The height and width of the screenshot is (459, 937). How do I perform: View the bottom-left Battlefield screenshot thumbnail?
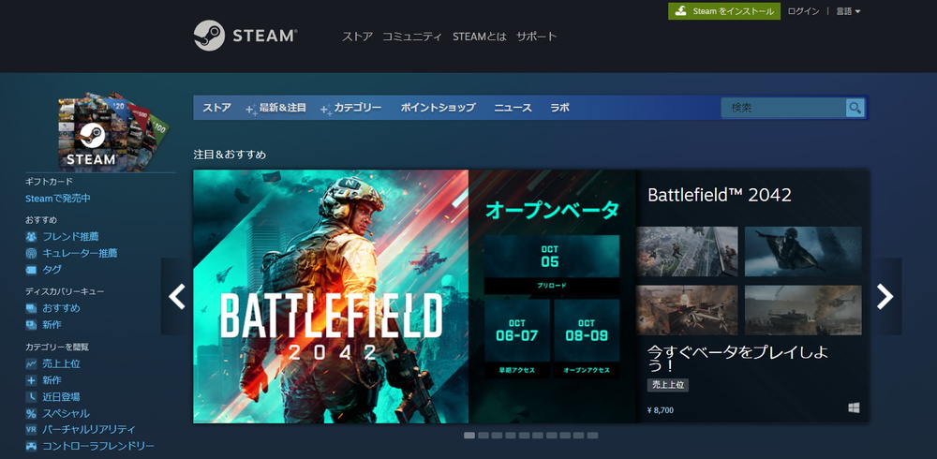pos(687,310)
